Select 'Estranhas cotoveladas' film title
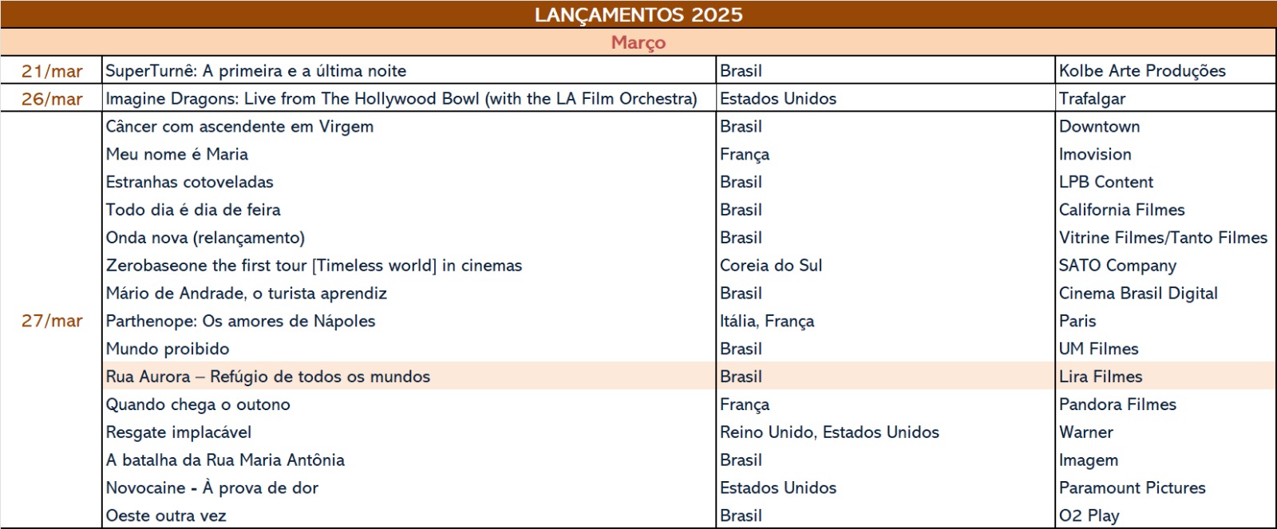Viewport: 1277px width, 529px height. 189,182
